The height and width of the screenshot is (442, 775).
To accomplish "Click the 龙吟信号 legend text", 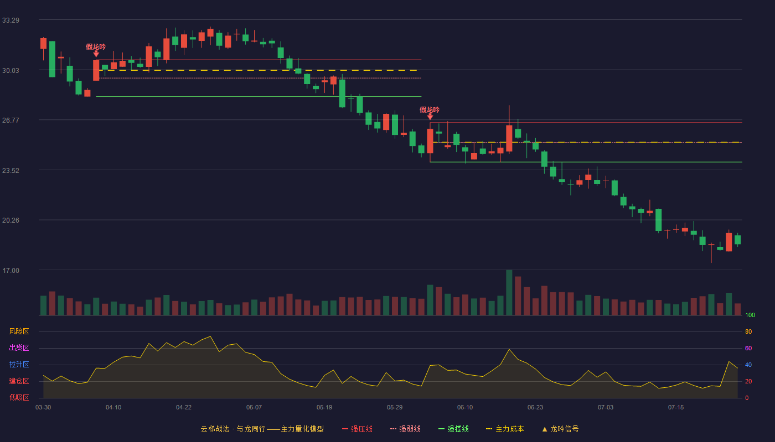I will point(565,429).
